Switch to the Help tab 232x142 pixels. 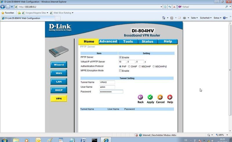point(168,41)
